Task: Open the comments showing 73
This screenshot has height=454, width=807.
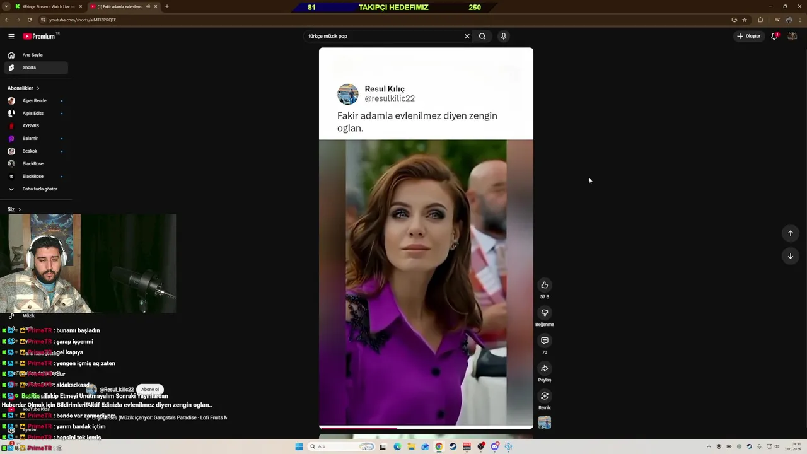Action: [x=545, y=340]
